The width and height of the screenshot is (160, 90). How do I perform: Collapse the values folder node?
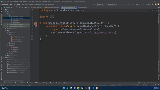point(7,45)
